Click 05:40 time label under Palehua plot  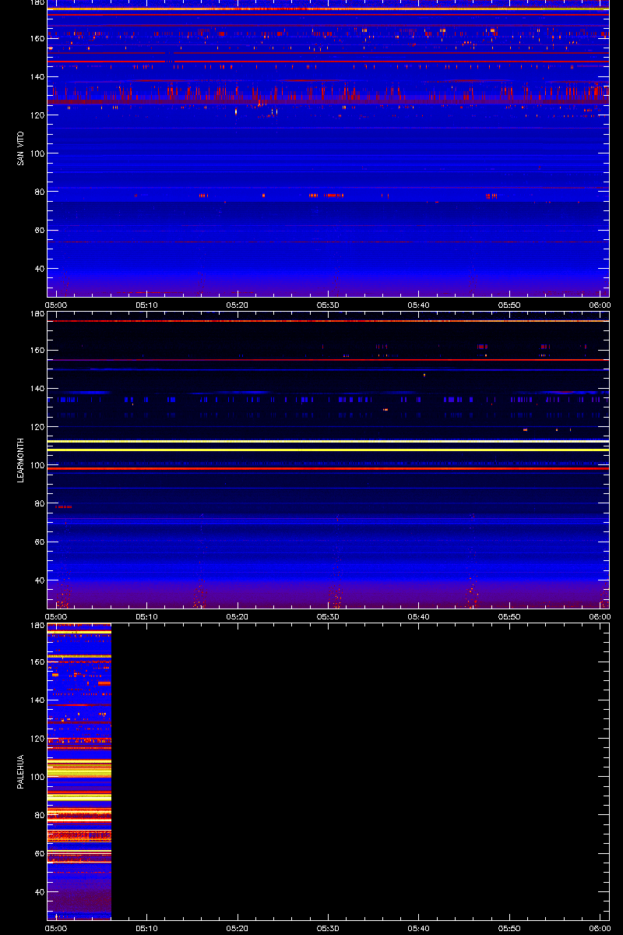[x=419, y=929]
